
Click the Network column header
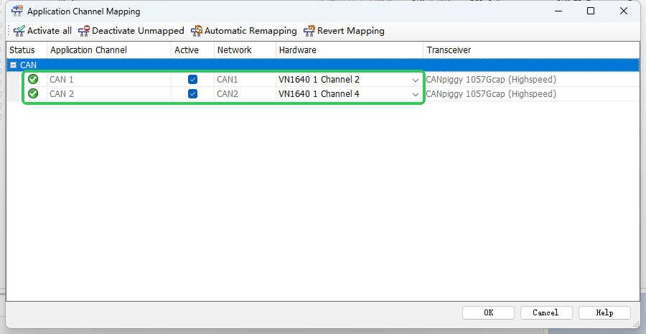point(245,50)
